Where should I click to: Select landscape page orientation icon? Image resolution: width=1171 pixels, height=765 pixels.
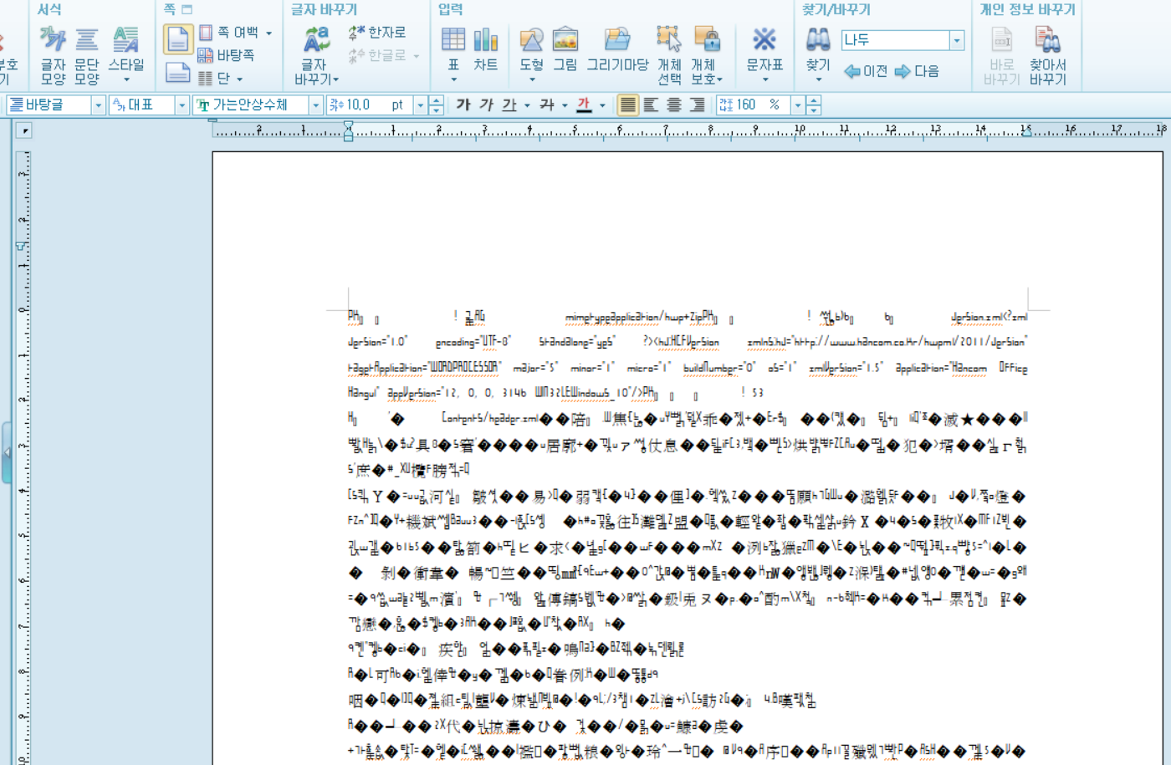[177, 73]
